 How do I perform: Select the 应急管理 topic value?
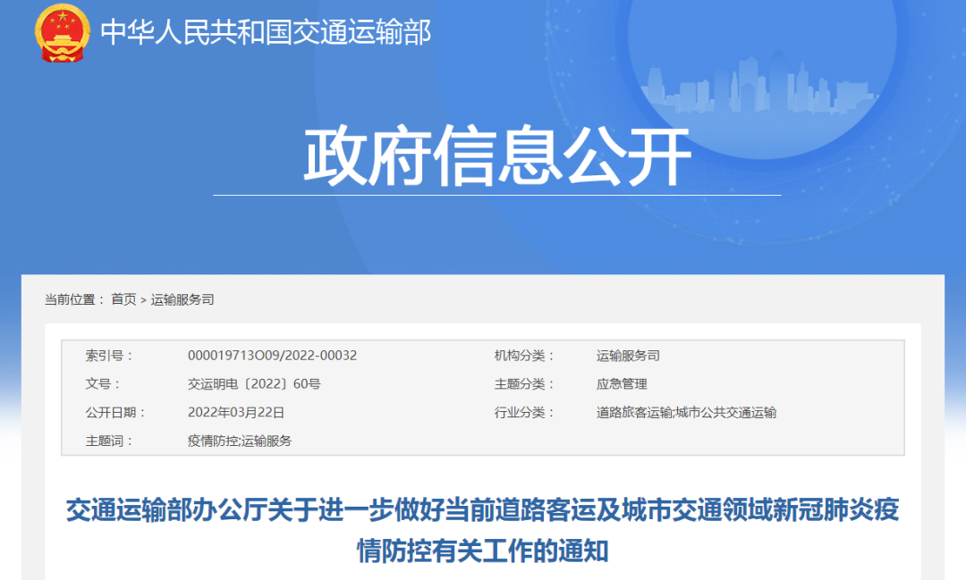622,384
